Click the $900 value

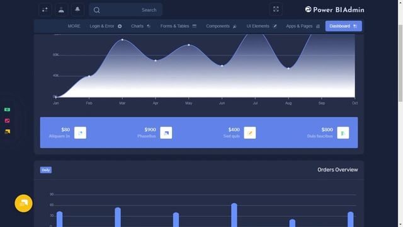[x=150, y=129]
